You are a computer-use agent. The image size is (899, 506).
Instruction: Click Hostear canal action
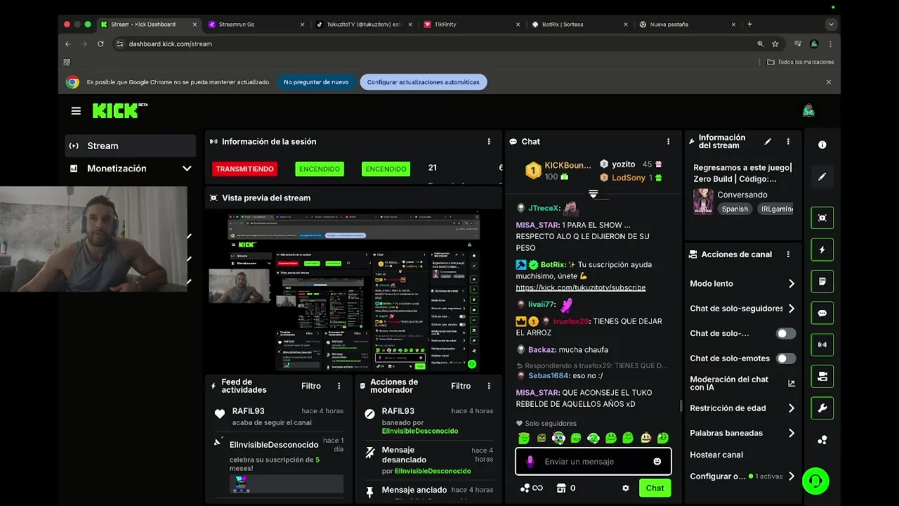(x=716, y=455)
